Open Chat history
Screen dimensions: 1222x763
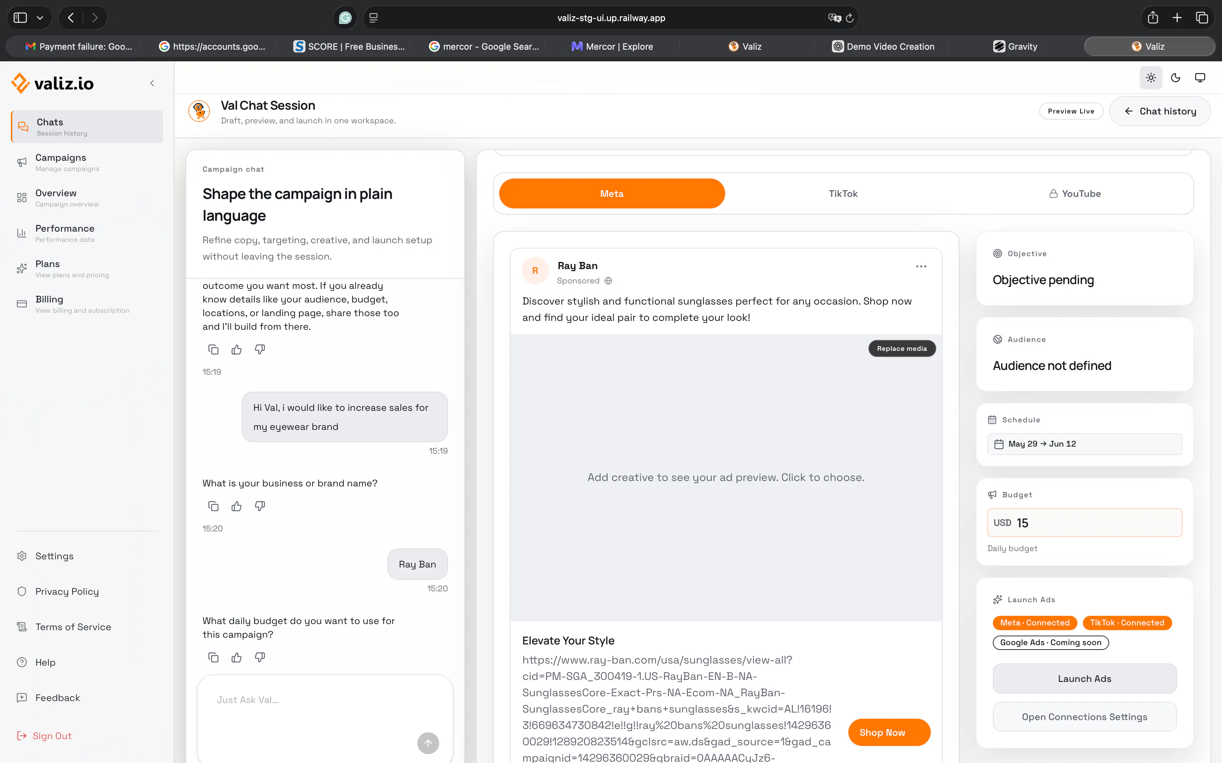point(1160,111)
